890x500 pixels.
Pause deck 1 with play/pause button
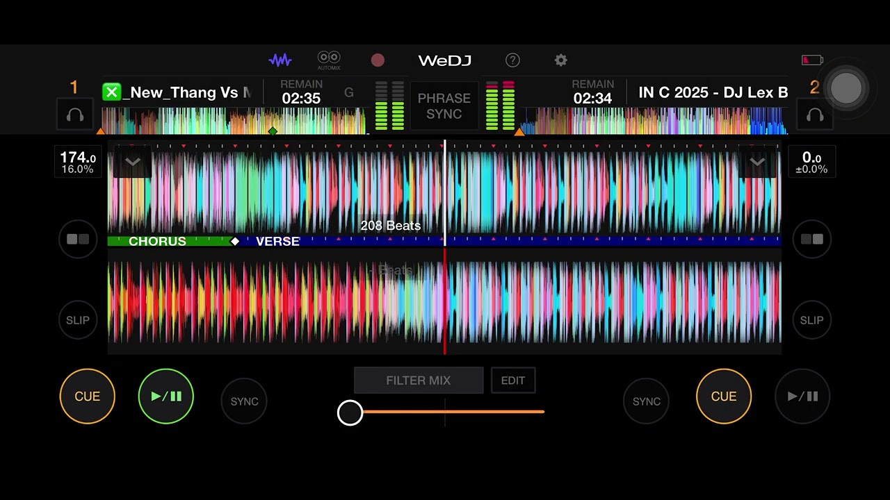(x=166, y=396)
